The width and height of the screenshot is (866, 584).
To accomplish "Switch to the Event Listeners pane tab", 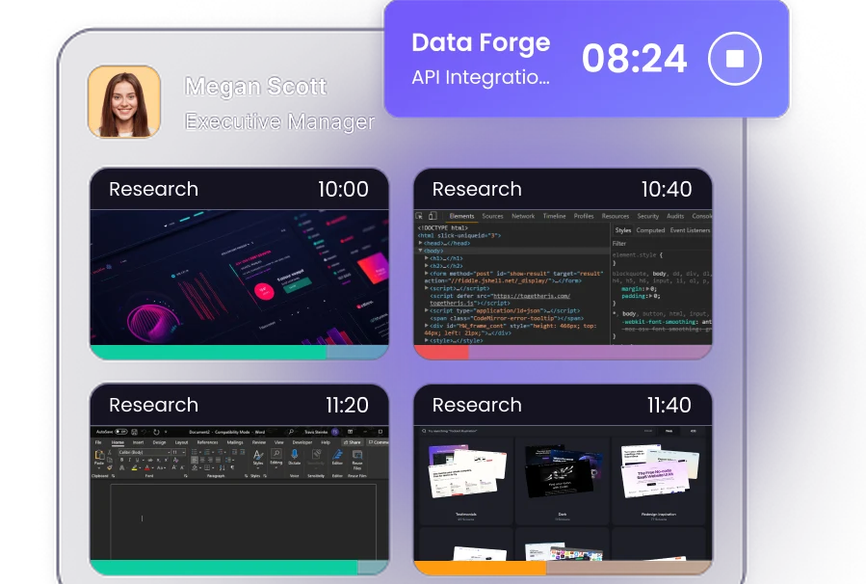I will point(690,230).
